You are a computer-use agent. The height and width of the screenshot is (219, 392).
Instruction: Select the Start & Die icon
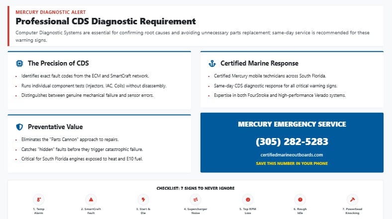[x=143, y=200]
